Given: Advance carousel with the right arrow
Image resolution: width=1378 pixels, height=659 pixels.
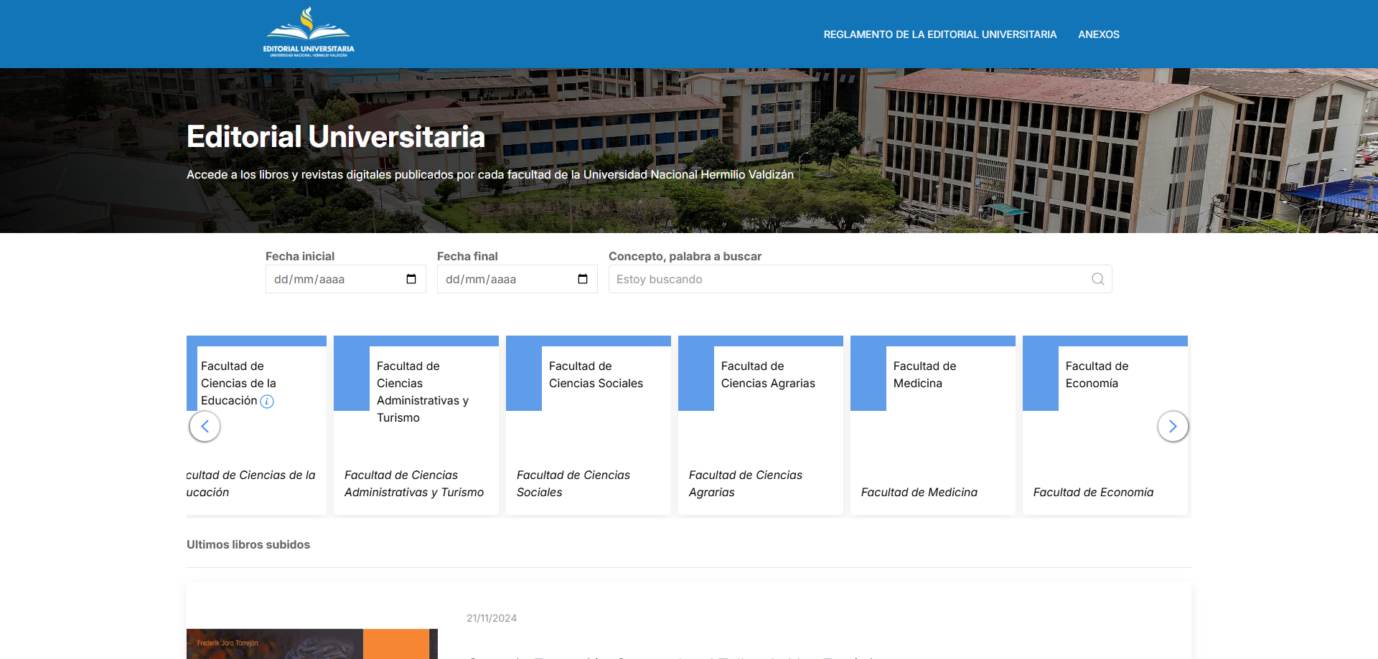Looking at the screenshot, I should (1173, 427).
